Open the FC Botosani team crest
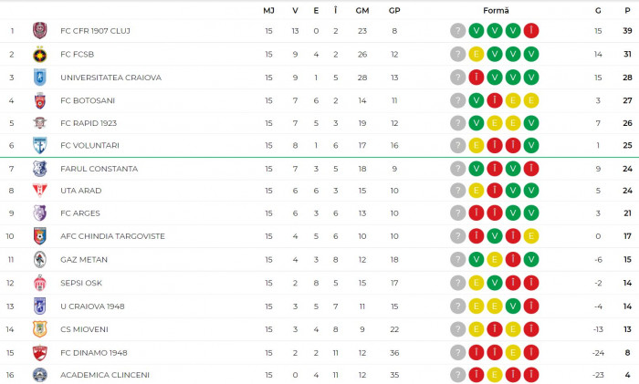This screenshot has height=384, width=639. (x=39, y=100)
